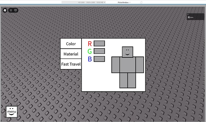The width and height of the screenshot is (206, 122).
Task: Open the Fast Travel tab
Action: click(x=71, y=64)
